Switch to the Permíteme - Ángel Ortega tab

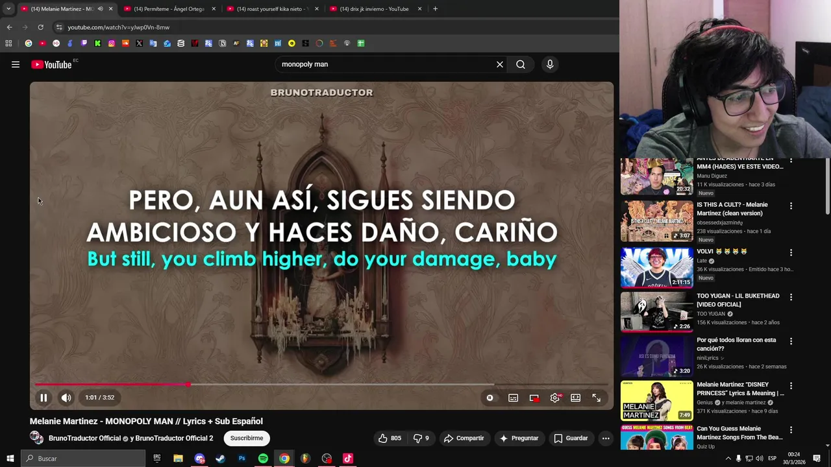169,9
